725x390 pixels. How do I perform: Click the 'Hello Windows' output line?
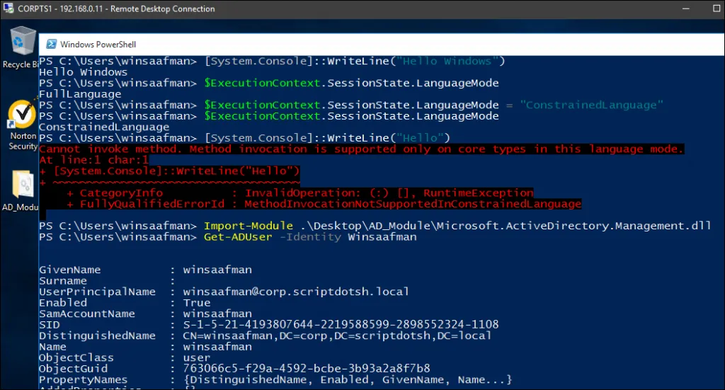coord(84,72)
